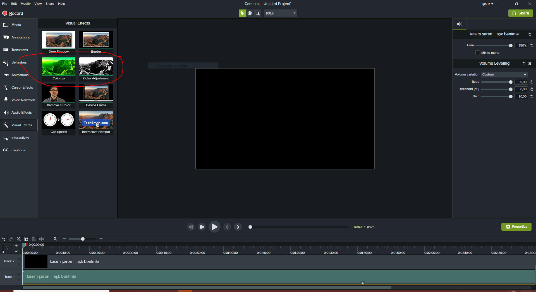The image size is (536, 292).
Task: Reset the clip Gain 250% value
Action: [x=532, y=45]
